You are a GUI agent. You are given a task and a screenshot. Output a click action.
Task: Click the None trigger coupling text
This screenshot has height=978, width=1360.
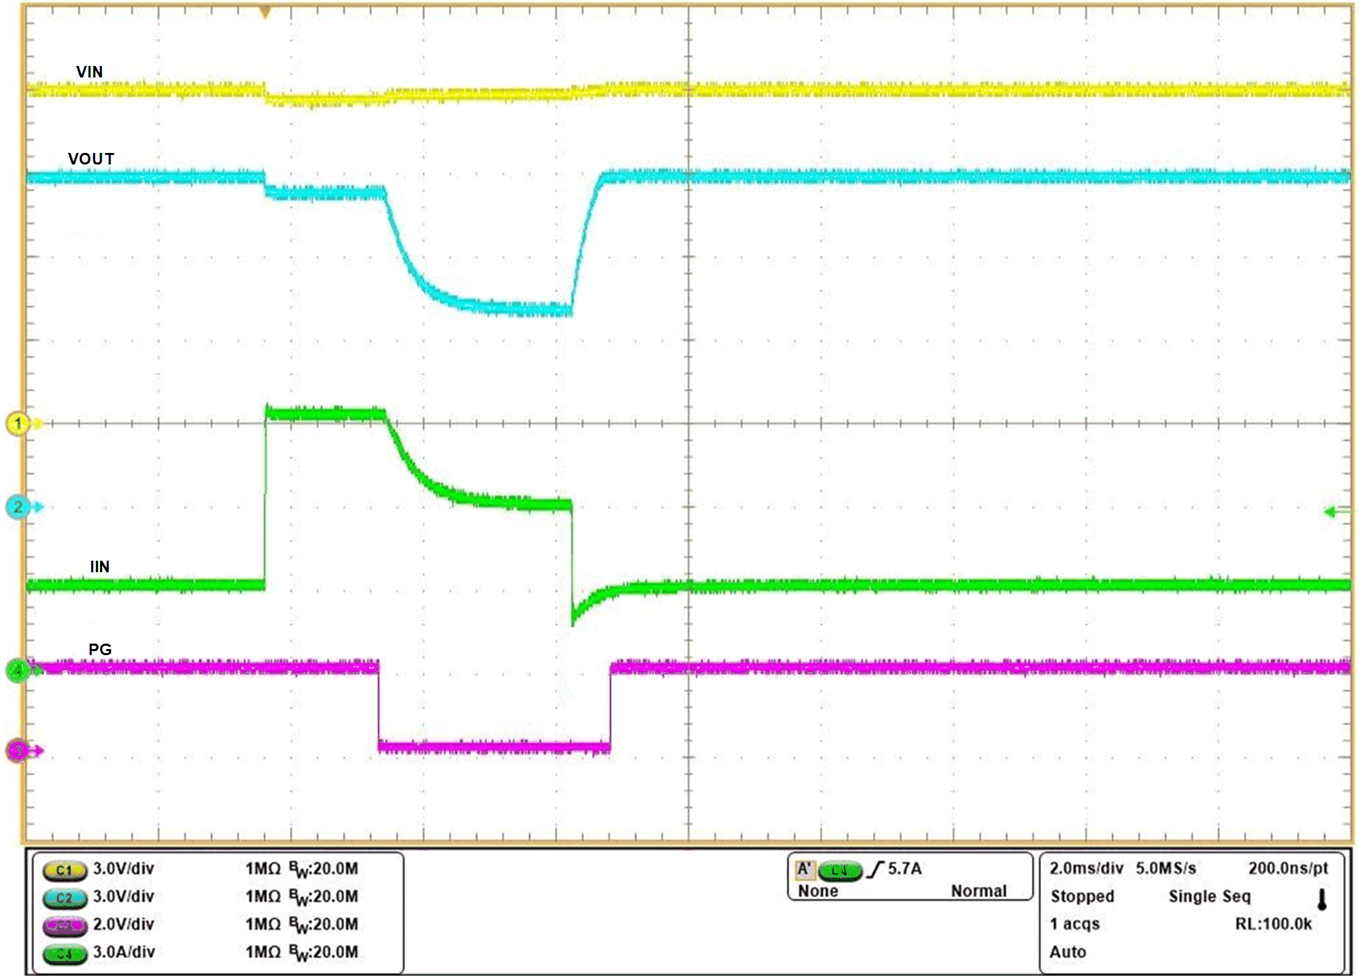[x=818, y=891]
